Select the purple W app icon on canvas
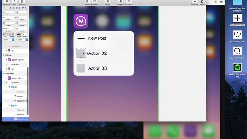 pyautogui.click(x=81, y=21)
